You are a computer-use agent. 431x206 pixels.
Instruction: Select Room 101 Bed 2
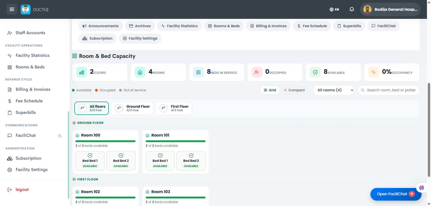click(x=191, y=161)
